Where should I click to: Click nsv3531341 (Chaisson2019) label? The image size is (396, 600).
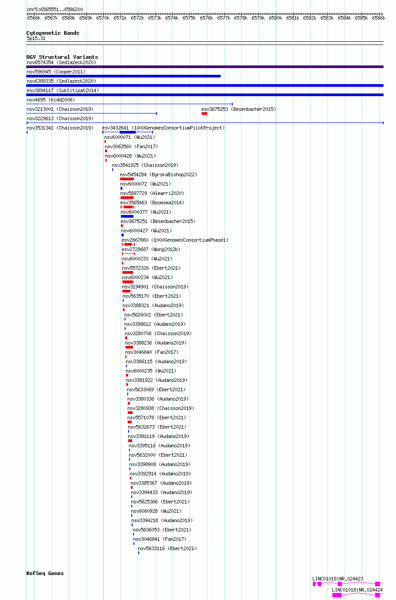coord(60,128)
